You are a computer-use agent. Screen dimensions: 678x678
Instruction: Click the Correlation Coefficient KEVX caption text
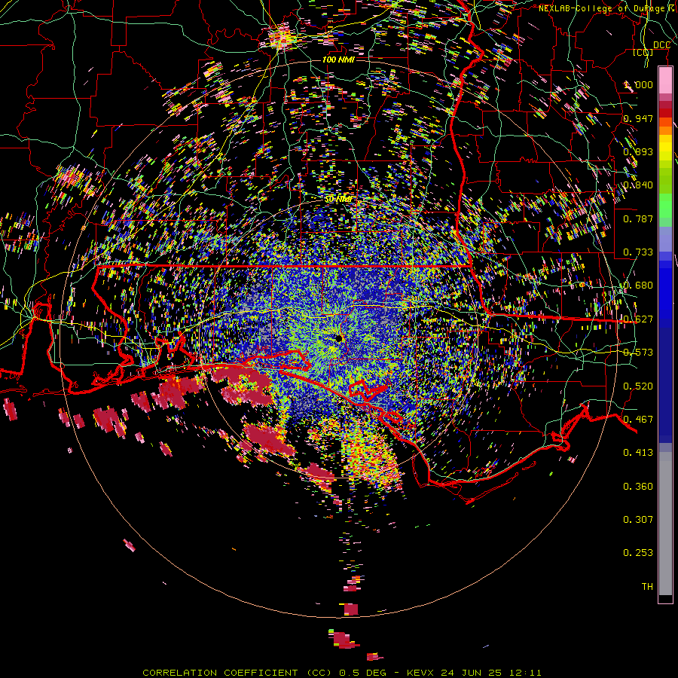click(x=342, y=673)
